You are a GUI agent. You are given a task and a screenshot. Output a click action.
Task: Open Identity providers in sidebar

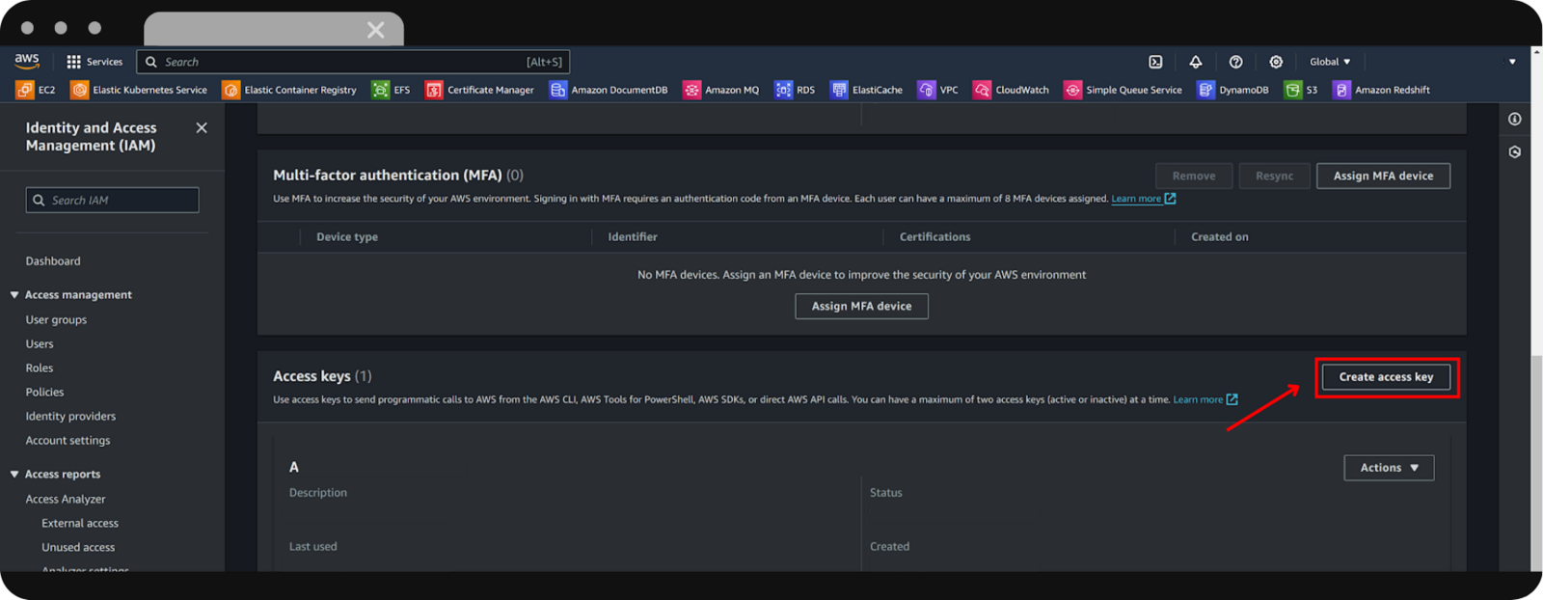(70, 417)
